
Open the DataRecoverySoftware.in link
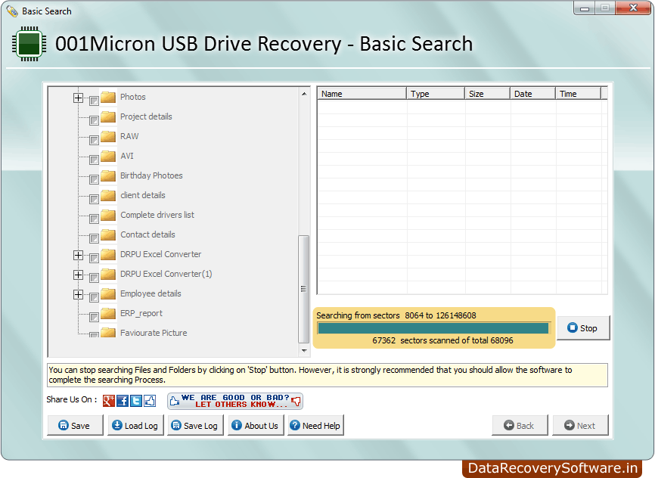[552, 469]
